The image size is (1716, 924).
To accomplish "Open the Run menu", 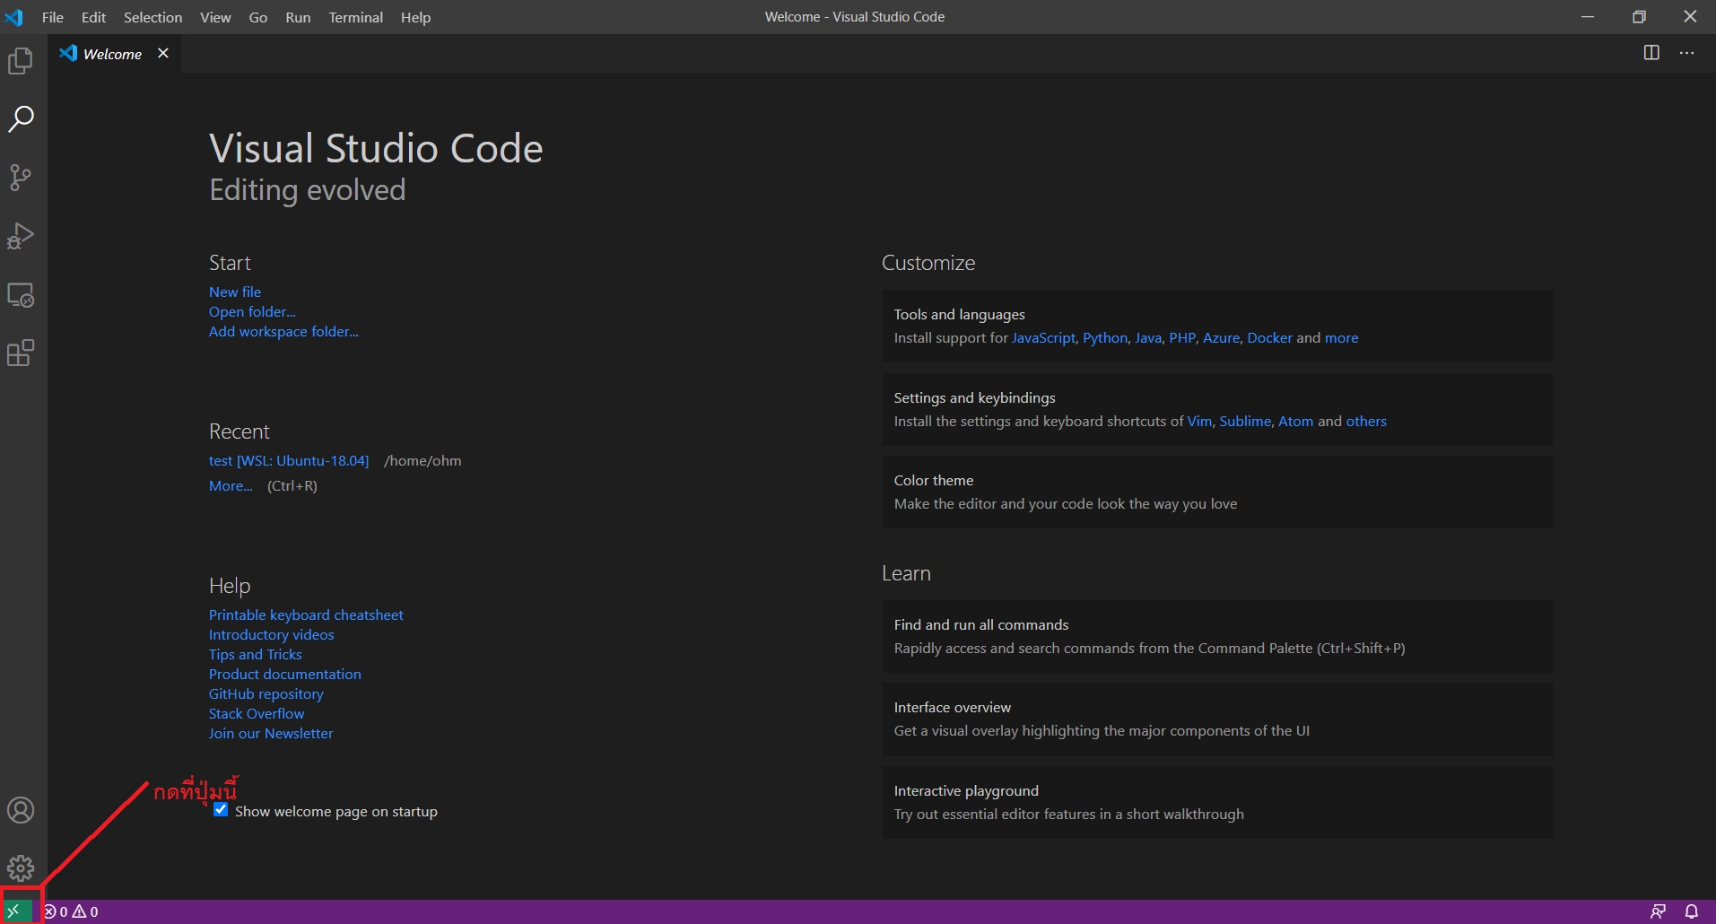I will click(x=298, y=17).
